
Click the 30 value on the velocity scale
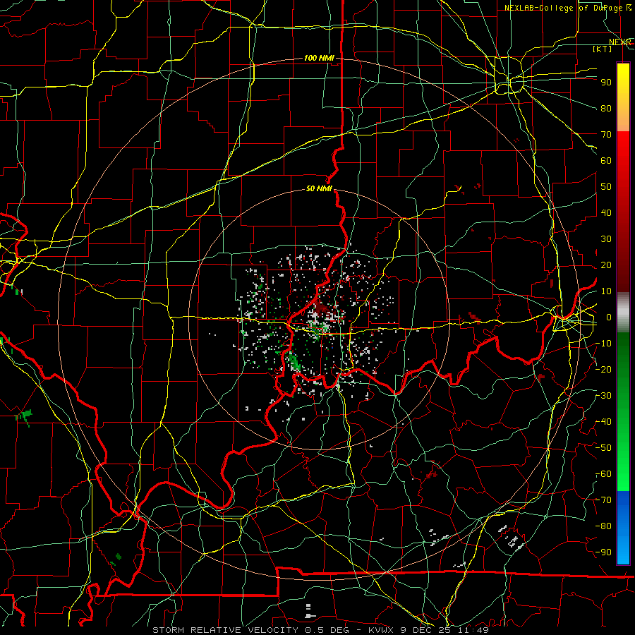606,239
